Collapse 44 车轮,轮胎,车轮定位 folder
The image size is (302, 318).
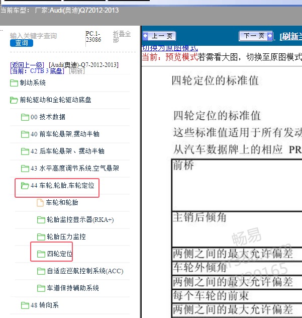pyautogui.click(x=62, y=185)
